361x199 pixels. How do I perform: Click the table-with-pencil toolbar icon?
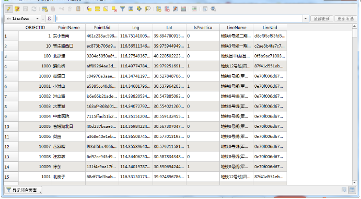point(175,9)
